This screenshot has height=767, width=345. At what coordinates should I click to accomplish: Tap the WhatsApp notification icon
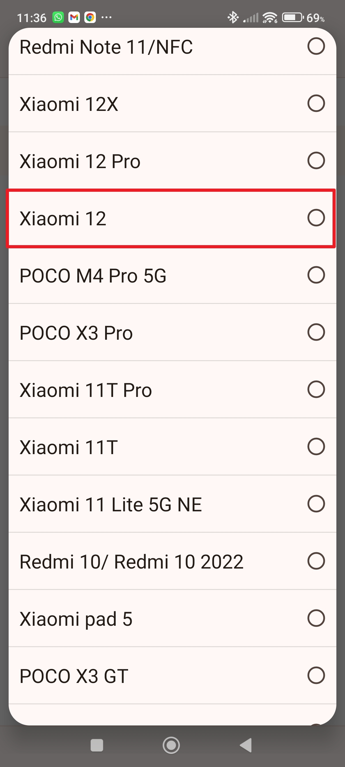click(58, 17)
